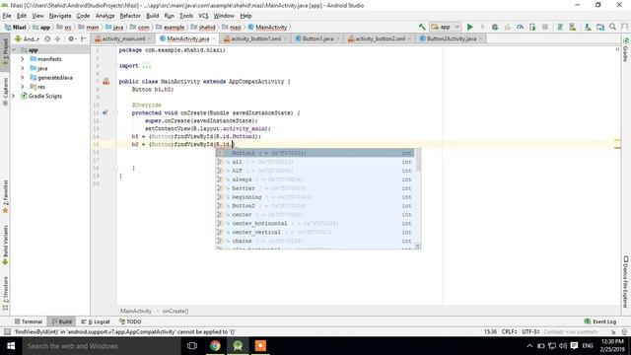Screen dimensions: 631x355
Task: Select Button1 completion suggestion
Action: (315, 153)
